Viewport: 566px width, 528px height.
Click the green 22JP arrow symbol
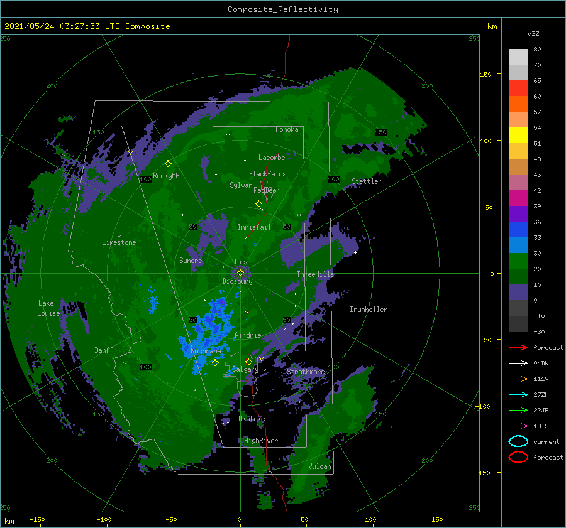coord(518,410)
